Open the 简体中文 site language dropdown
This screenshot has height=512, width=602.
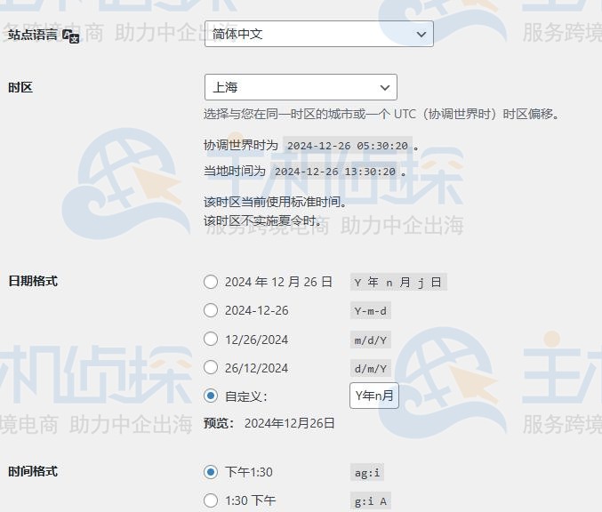[x=319, y=34]
